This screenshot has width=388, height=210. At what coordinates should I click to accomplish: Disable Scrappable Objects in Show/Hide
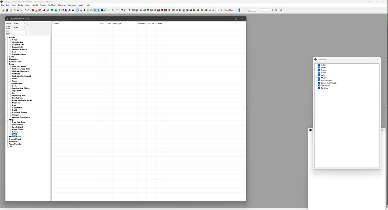click(x=319, y=83)
